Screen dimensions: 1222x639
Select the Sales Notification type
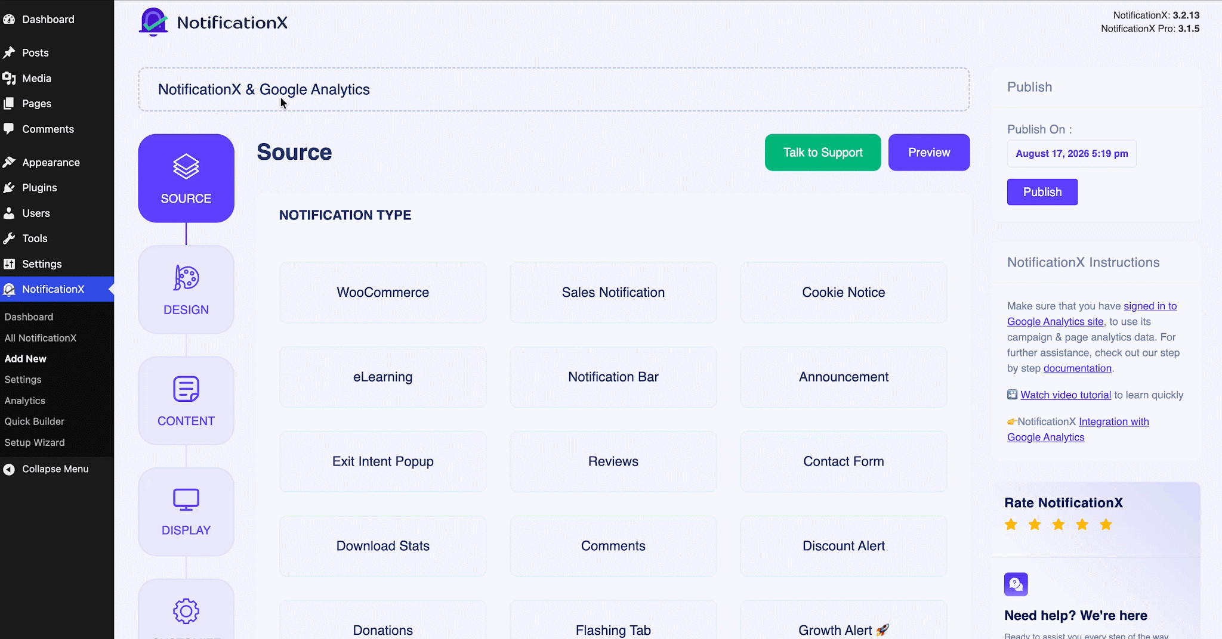tap(613, 293)
